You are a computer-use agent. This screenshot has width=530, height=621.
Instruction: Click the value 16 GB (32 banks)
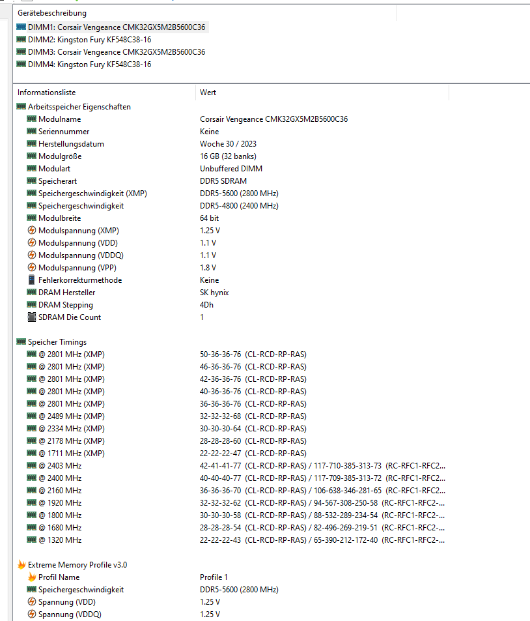point(228,156)
